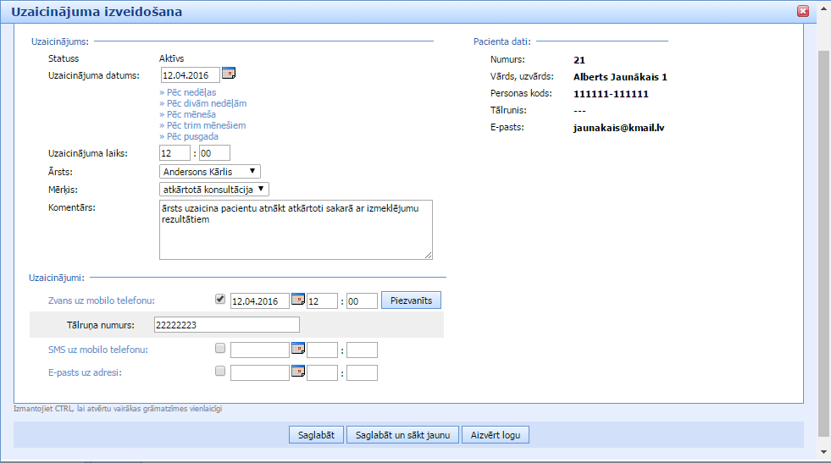Choose Pēc trim mēnešiem date shortcut
This screenshot has width=831, height=463.
[x=202, y=125]
